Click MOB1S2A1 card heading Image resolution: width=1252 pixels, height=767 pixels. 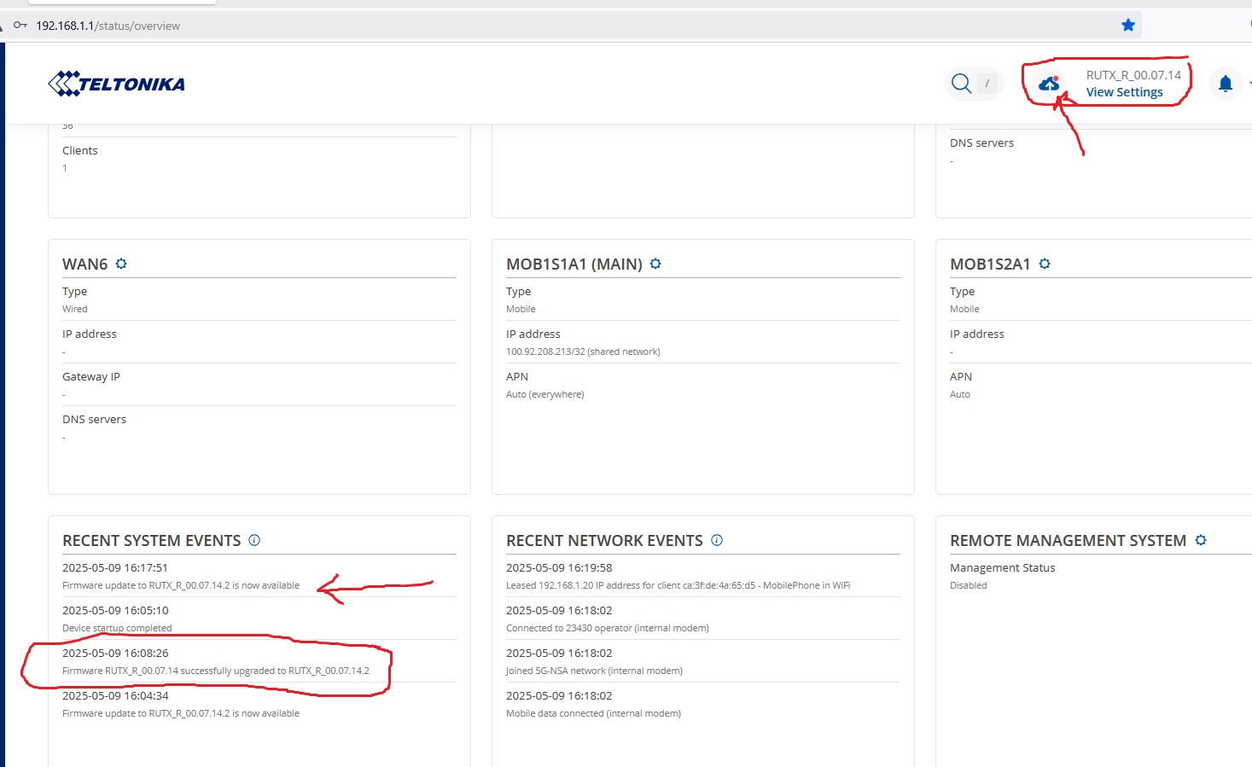[x=990, y=264]
